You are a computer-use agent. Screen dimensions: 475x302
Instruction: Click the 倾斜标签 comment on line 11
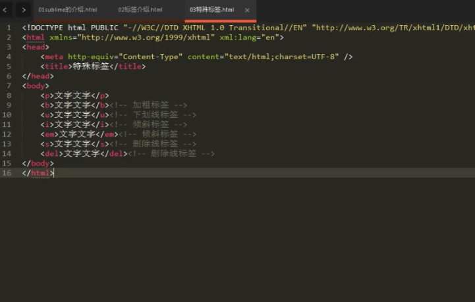tap(148, 124)
